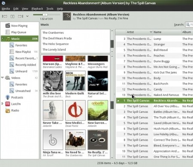The height and width of the screenshot is (167, 193).
Task: Open the Recently Added playlist icon
Action: pyautogui.click(x=12, y=65)
